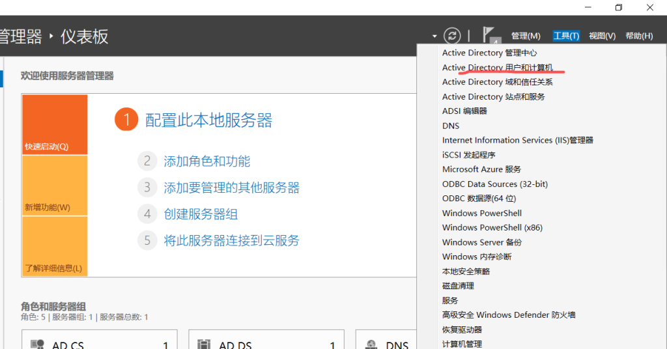667x349 pixels.
Task: Click the 添加角色和功能 link
Action: coord(207,161)
